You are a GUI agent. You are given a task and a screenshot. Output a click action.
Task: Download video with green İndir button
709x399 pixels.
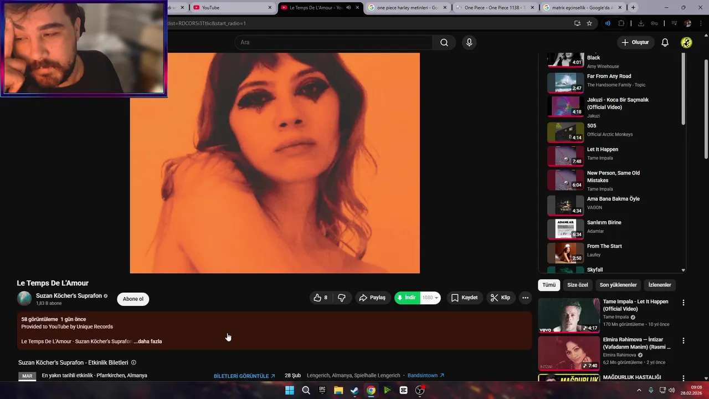(x=407, y=298)
